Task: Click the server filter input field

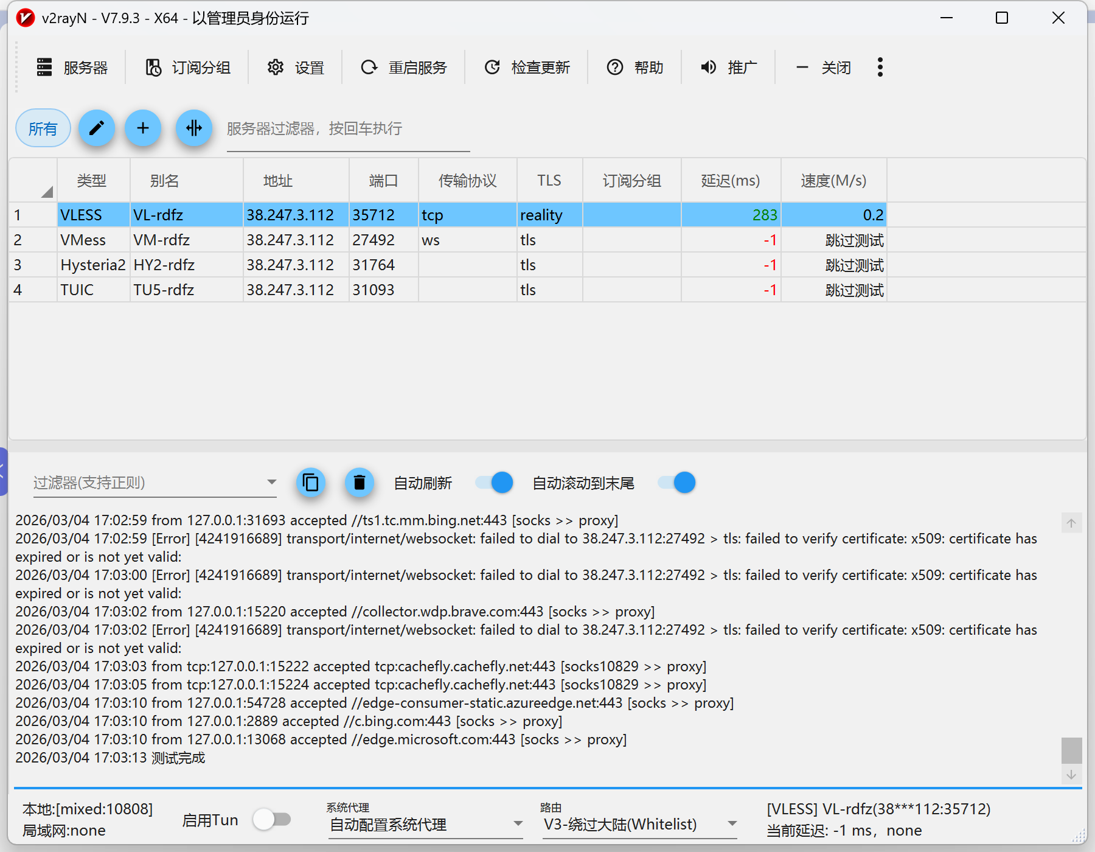Action: pyautogui.click(x=347, y=129)
